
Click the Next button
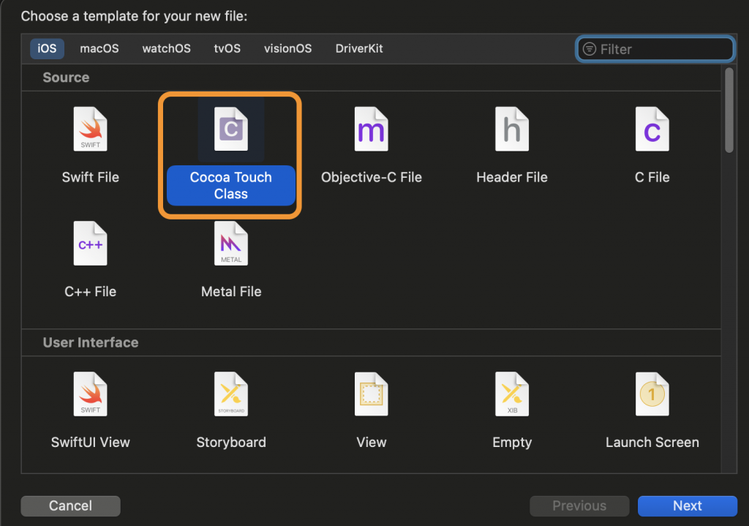(x=688, y=506)
